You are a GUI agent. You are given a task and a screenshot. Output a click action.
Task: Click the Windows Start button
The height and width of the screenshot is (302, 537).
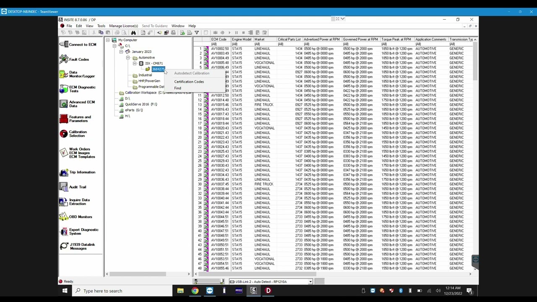click(65, 291)
